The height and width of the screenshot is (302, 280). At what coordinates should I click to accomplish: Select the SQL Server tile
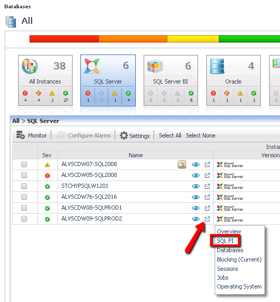(x=108, y=80)
